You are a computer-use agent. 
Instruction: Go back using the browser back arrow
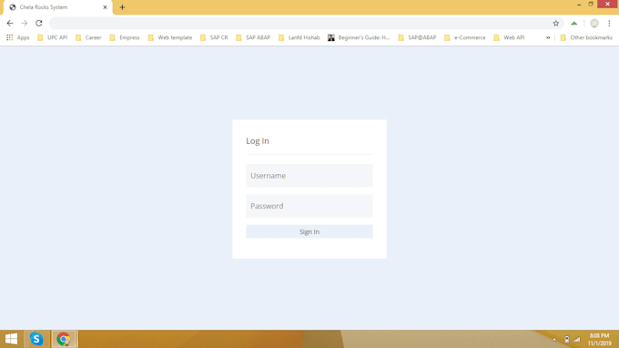[x=10, y=24]
